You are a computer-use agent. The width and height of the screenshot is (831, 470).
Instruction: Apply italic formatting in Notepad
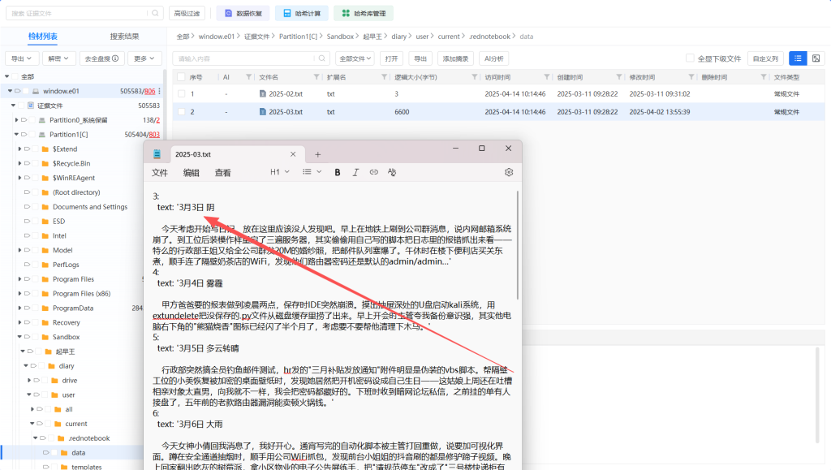click(x=355, y=172)
